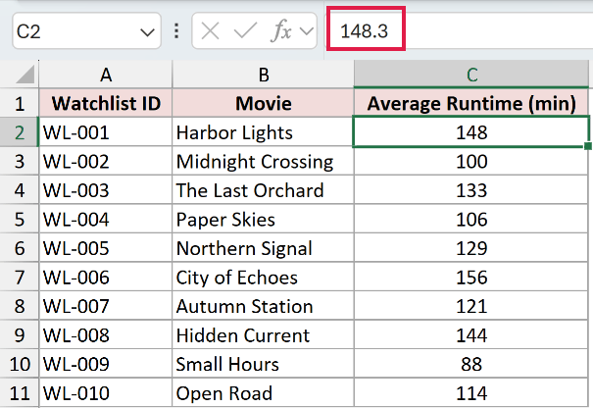Select the Harbor Lights cell
The width and height of the screenshot is (593, 408).
[264, 132]
